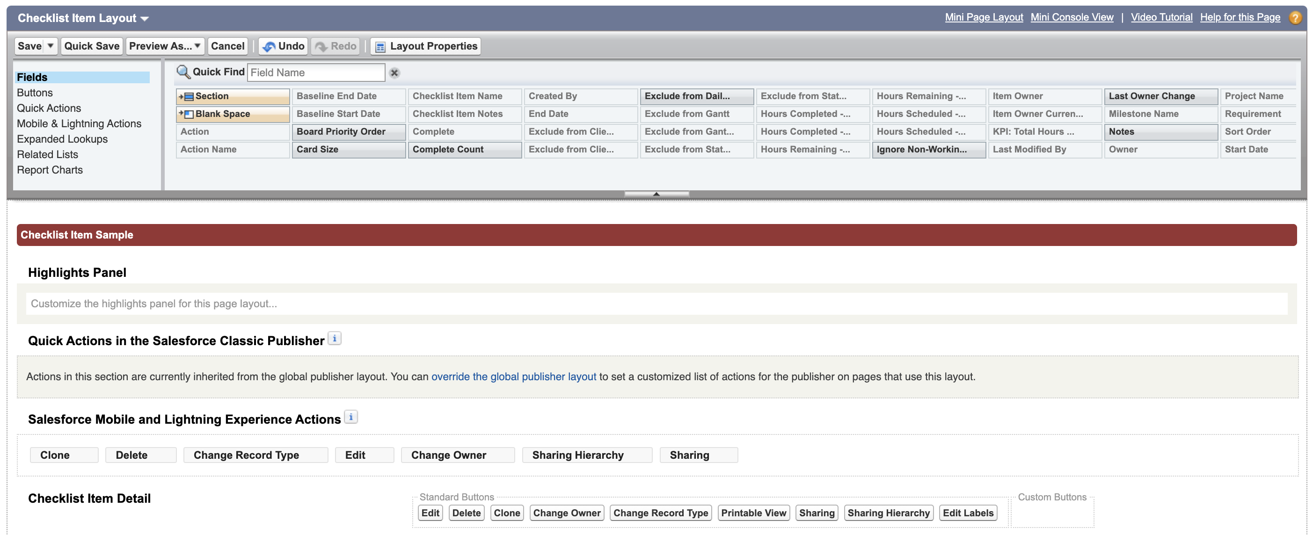Click the Undo icon in the toolbar
Viewport: 1313px width, 535px height.
(269, 46)
